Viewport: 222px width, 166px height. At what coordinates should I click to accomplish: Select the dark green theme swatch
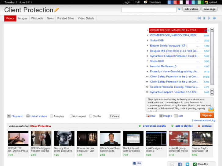202,2
